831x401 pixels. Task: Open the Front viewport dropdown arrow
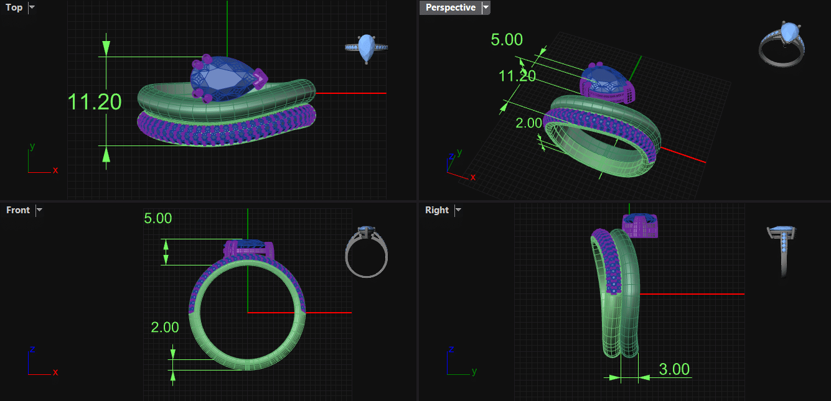(x=39, y=210)
